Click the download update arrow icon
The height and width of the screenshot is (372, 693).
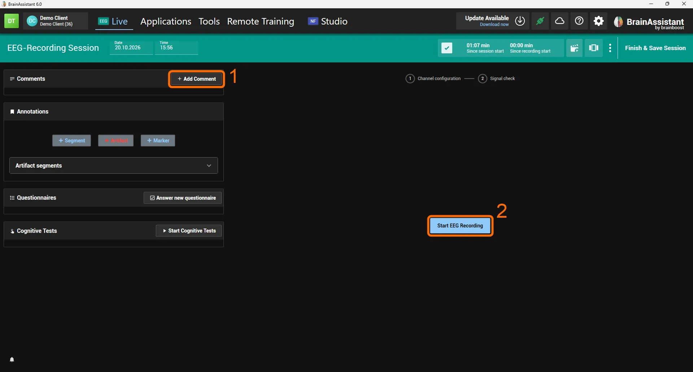pos(520,21)
